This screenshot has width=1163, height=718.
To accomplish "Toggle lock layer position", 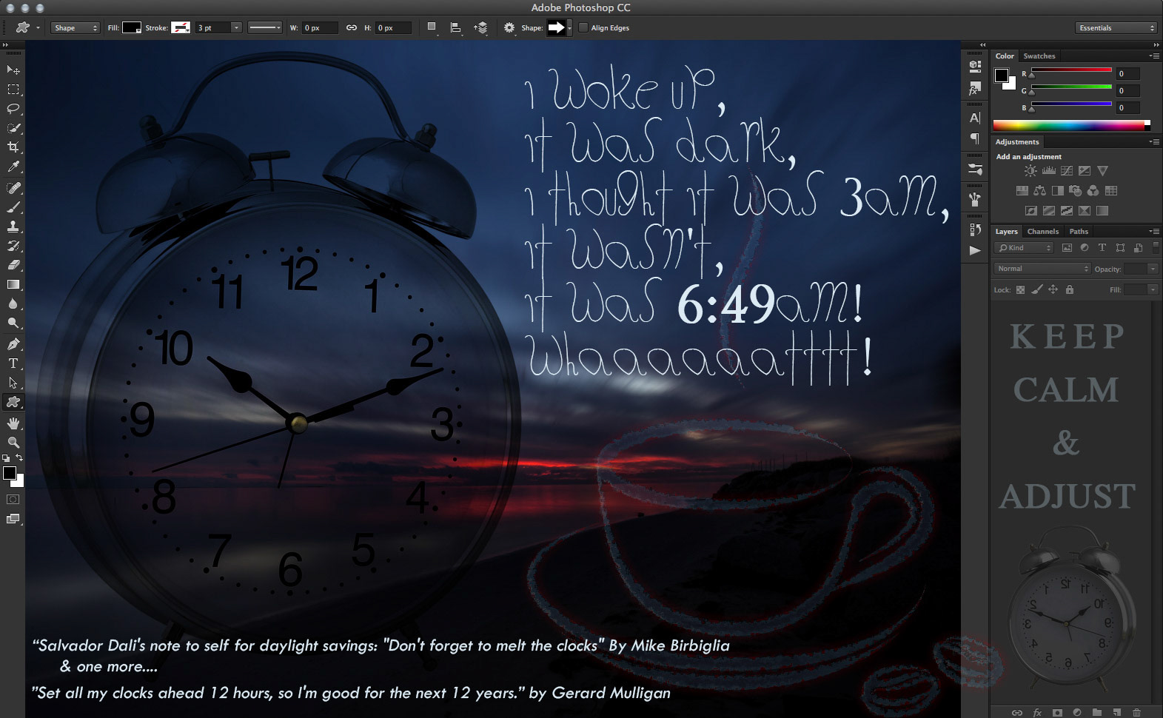I will coord(1053,289).
